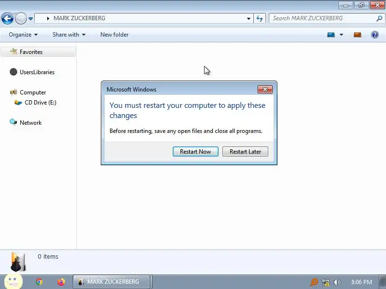Click the Computer icon in sidebar
Viewport: 386px width, 289px height.
[x=14, y=92]
